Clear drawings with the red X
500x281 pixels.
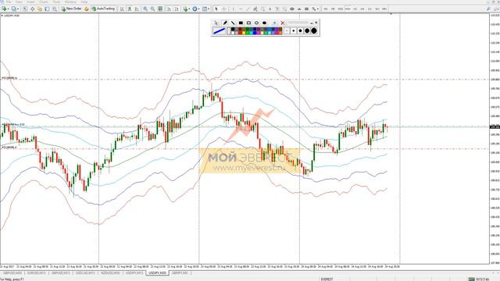point(283,23)
